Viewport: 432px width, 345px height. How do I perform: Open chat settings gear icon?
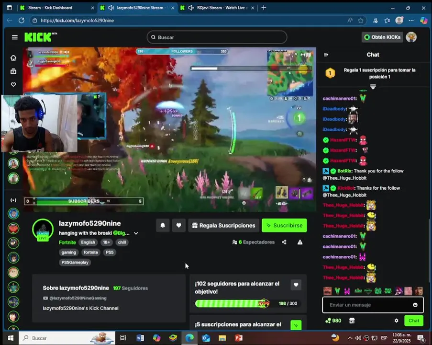click(x=397, y=321)
